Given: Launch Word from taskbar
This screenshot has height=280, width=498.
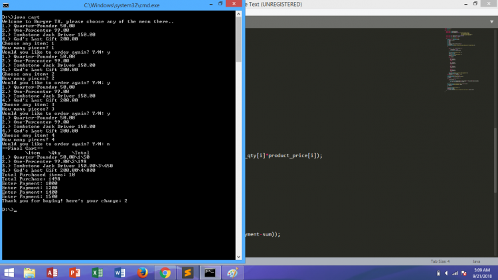Looking at the screenshot, I should pyautogui.click(x=120, y=273).
